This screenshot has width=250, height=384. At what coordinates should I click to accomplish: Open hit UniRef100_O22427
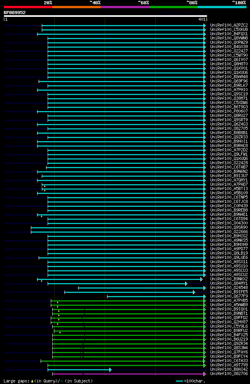pyautogui.click(x=229, y=51)
